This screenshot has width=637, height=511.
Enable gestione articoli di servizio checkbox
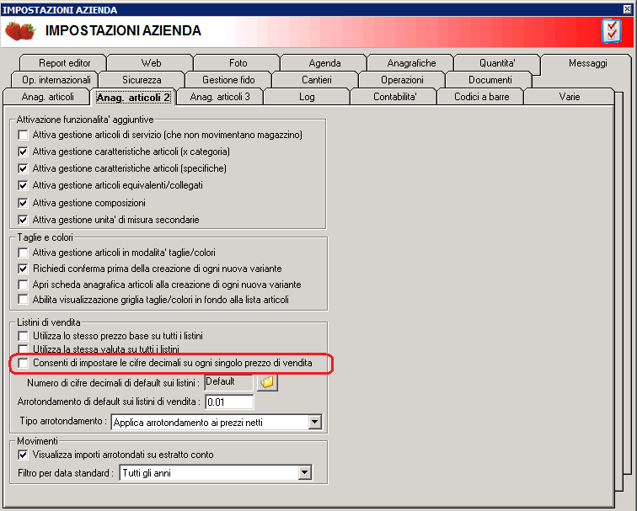pos(23,135)
